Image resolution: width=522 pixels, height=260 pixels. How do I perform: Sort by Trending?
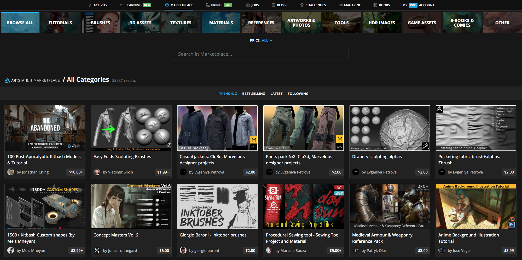pos(228,94)
